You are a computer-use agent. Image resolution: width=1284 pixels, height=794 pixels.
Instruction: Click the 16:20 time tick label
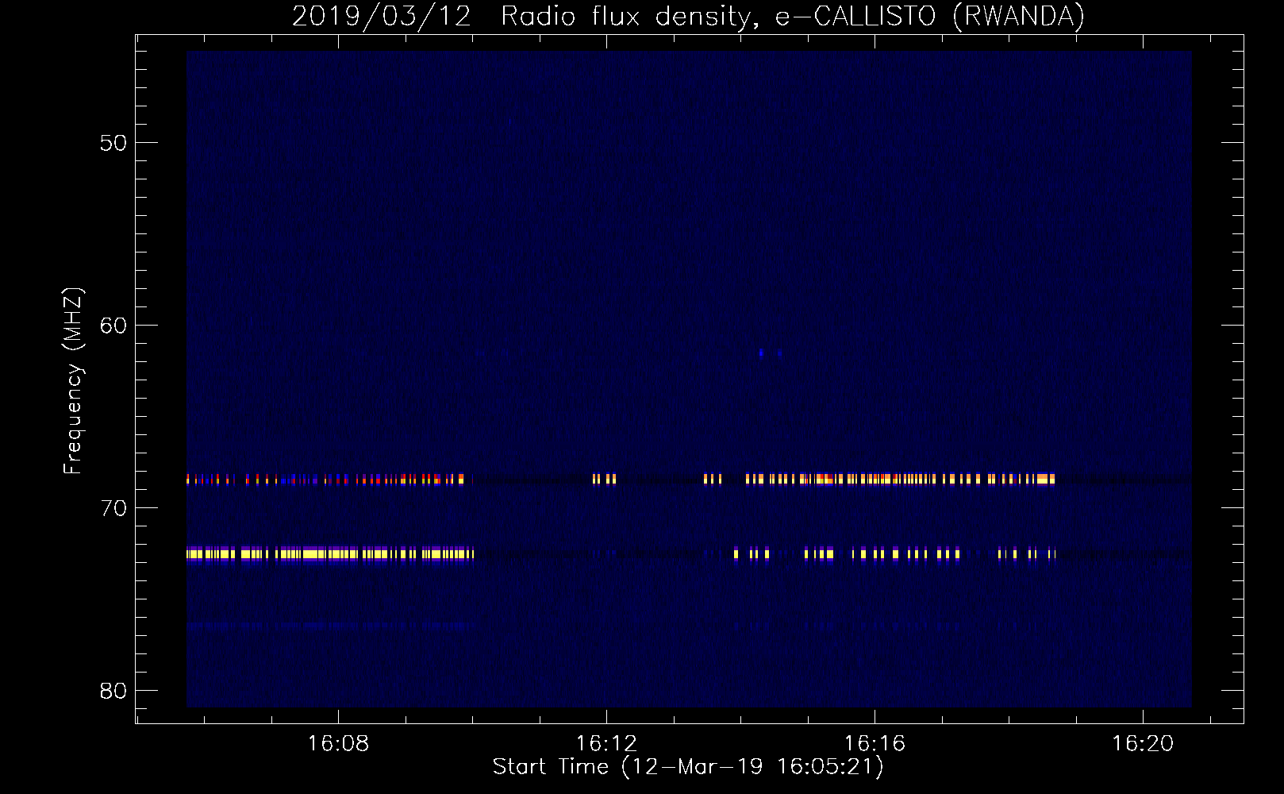1143,744
